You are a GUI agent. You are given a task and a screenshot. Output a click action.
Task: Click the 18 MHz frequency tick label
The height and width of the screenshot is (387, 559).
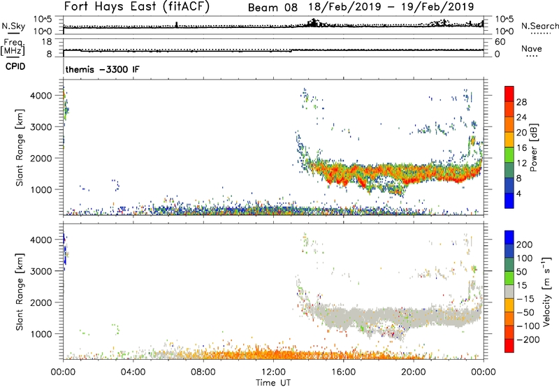(x=47, y=42)
